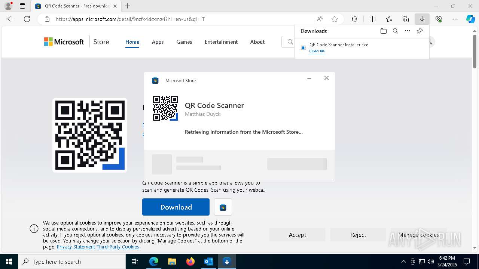Click the small Microsoft Store badge button
The image size is (479, 269).
[223, 207]
